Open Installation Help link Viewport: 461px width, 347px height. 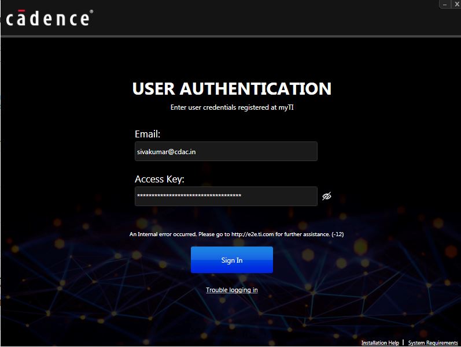[x=380, y=342]
